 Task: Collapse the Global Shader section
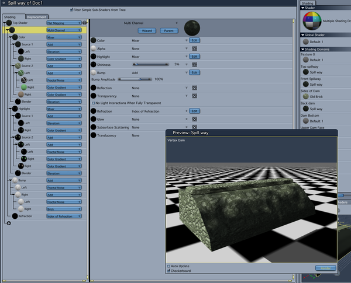302,35
